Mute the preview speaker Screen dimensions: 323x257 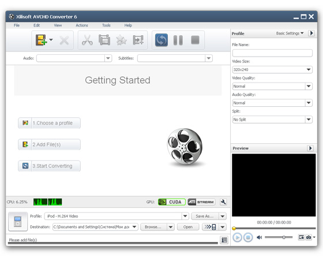pyautogui.click(x=259, y=237)
